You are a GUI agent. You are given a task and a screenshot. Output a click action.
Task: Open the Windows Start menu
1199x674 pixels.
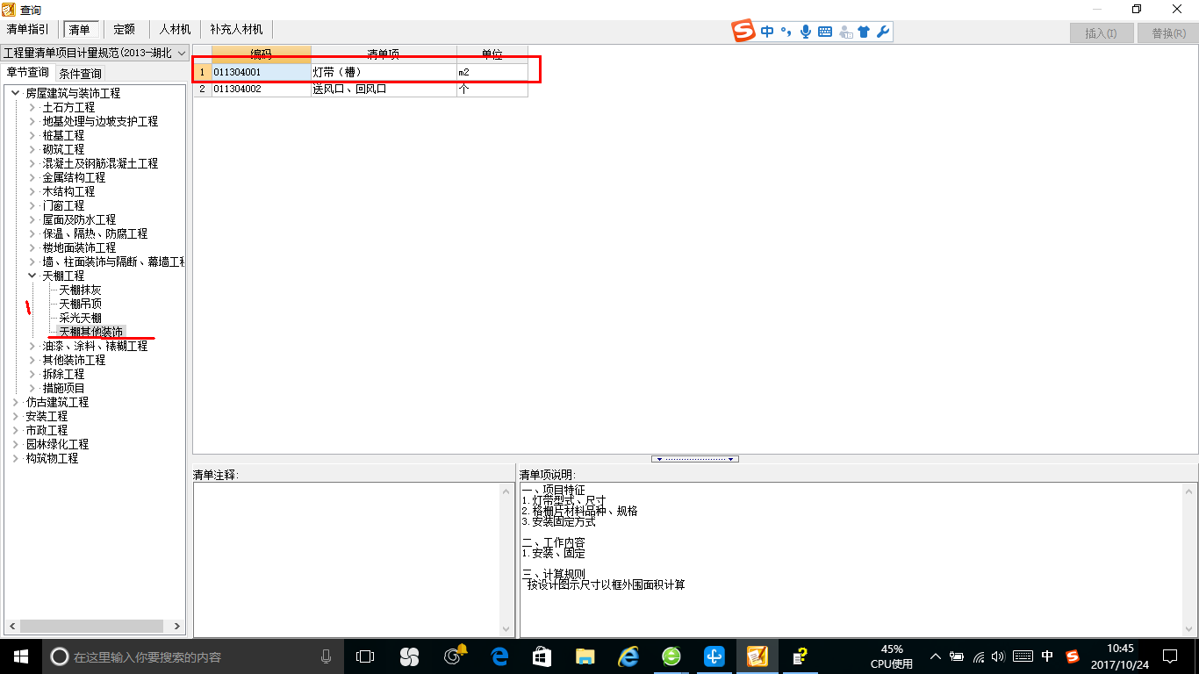point(21,656)
